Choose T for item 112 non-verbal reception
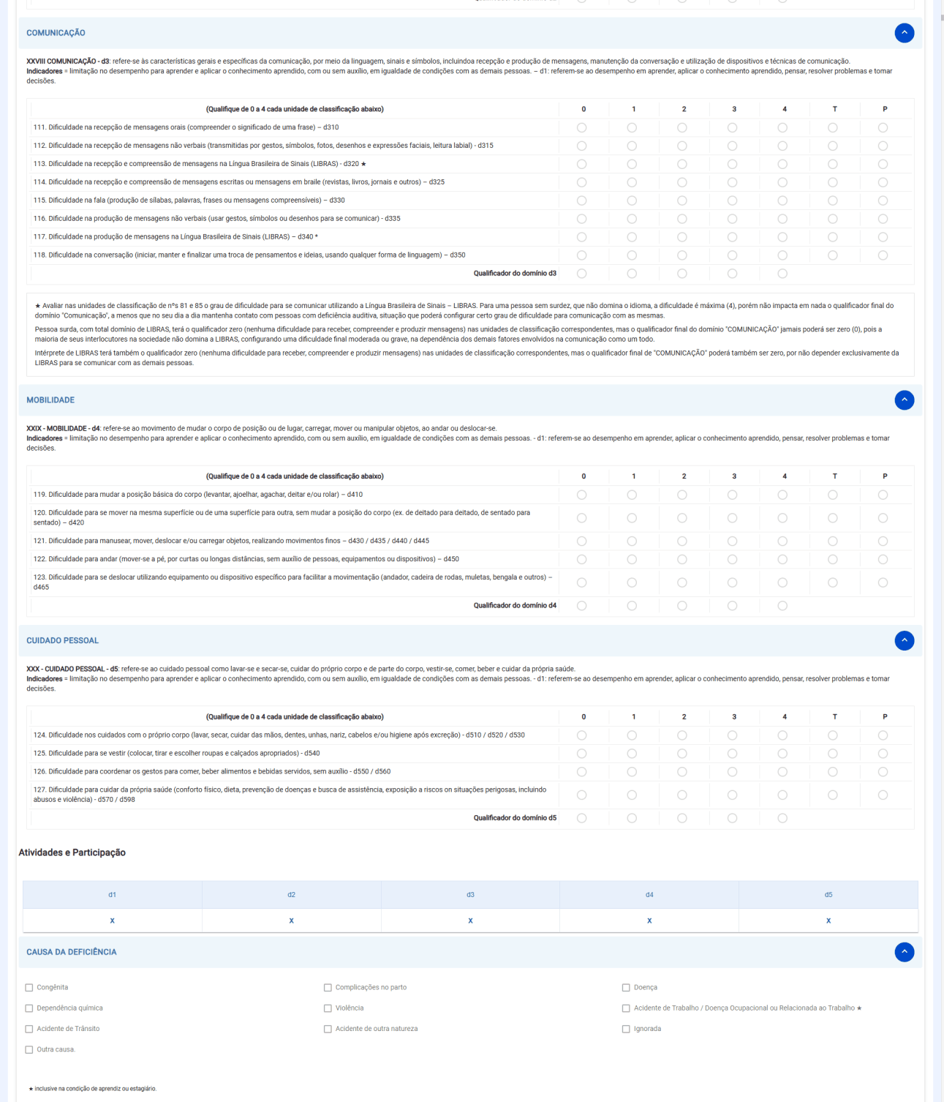This screenshot has height=1102, width=944. pos(833,146)
